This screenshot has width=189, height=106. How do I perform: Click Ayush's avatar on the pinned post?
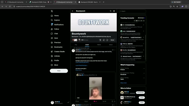(x=73, y=51)
